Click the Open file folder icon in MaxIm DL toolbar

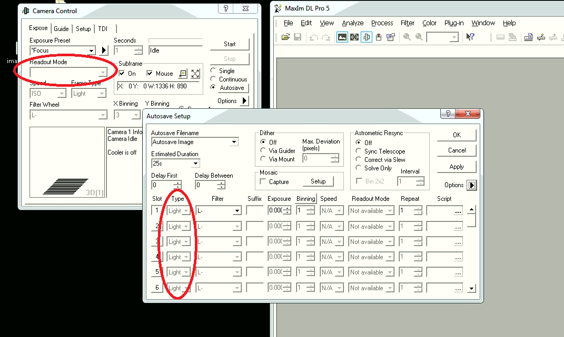[x=285, y=37]
